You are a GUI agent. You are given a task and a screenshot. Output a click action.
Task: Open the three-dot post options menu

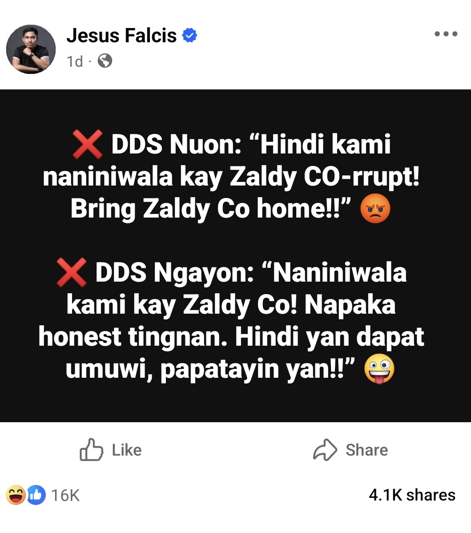click(x=446, y=34)
